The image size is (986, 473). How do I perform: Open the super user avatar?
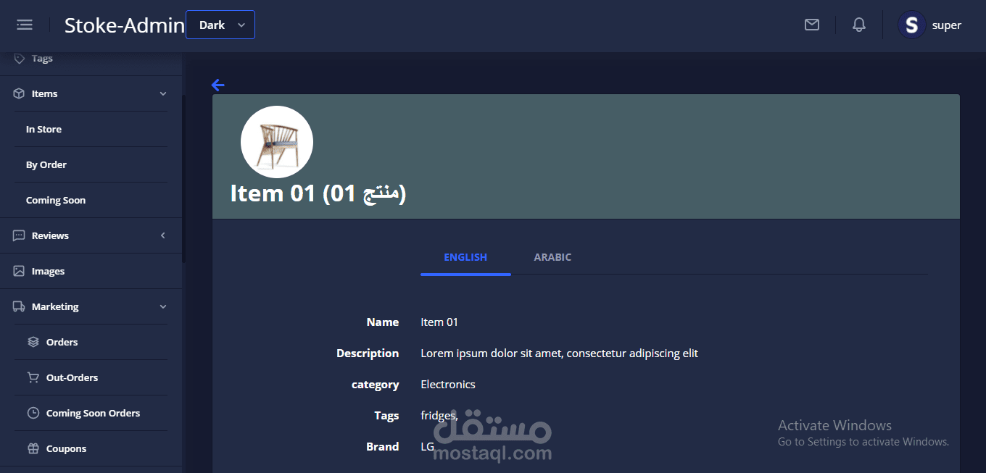pyautogui.click(x=911, y=25)
